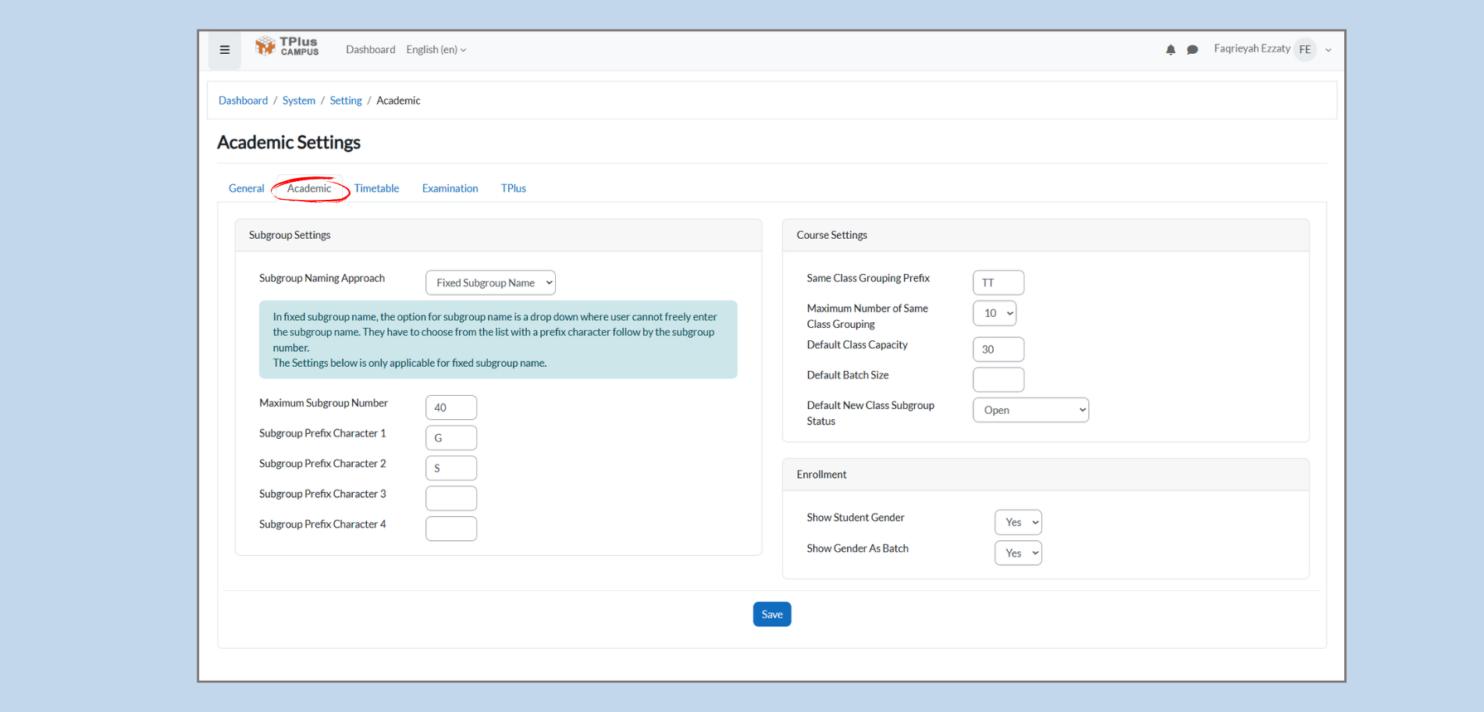This screenshot has width=1484, height=712.
Task: Go to the System breadcrumb link
Action: pyautogui.click(x=299, y=101)
